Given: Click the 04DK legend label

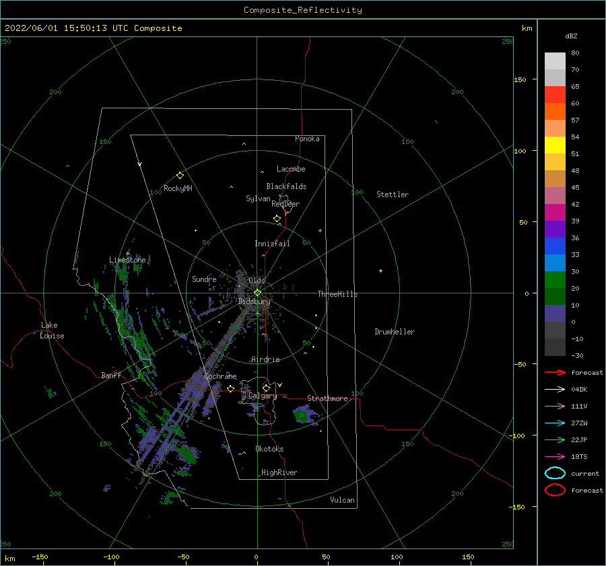Looking at the screenshot, I should coord(579,390).
